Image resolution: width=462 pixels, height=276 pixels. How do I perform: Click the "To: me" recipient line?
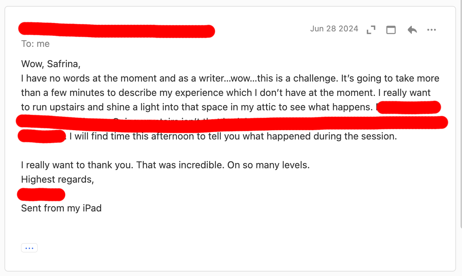pyautogui.click(x=35, y=44)
